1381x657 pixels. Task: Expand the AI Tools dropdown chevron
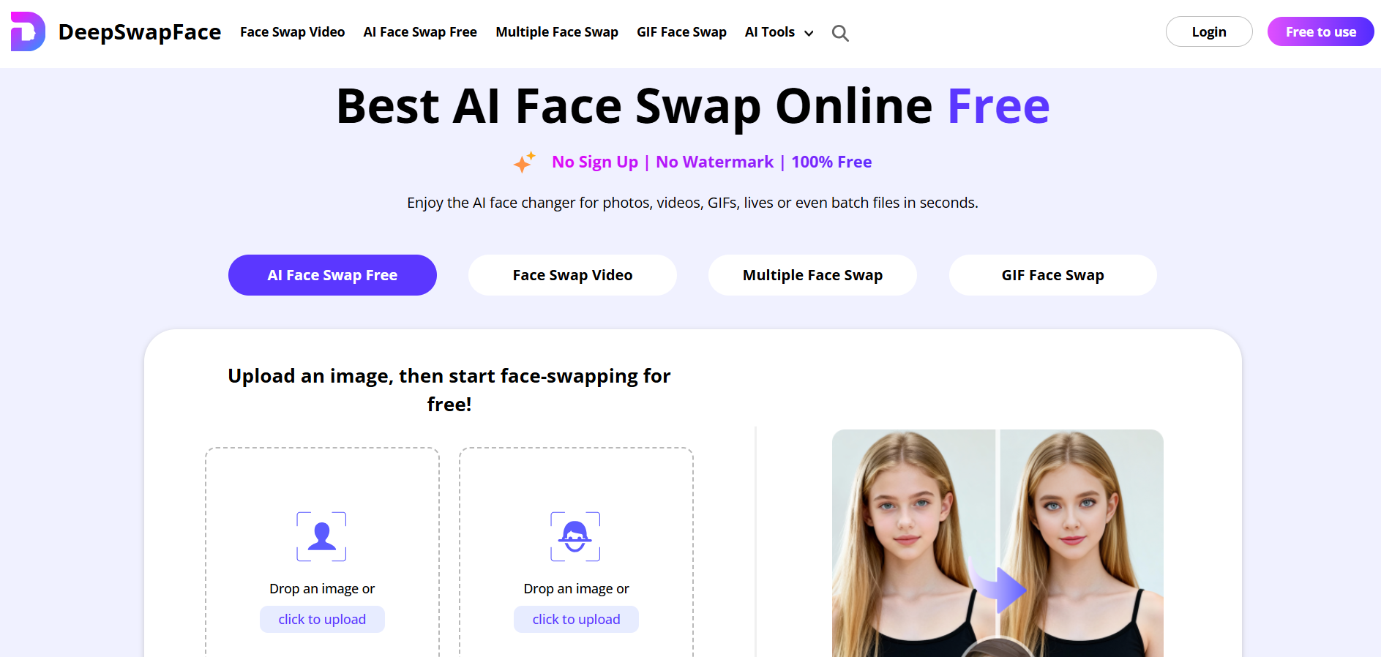(x=809, y=33)
